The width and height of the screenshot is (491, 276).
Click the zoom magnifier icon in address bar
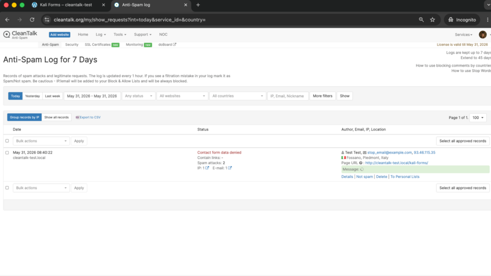pos(421,20)
